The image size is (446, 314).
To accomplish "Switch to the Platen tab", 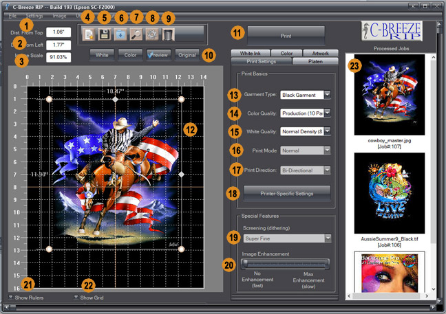I will pyautogui.click(x=315, y=61).
